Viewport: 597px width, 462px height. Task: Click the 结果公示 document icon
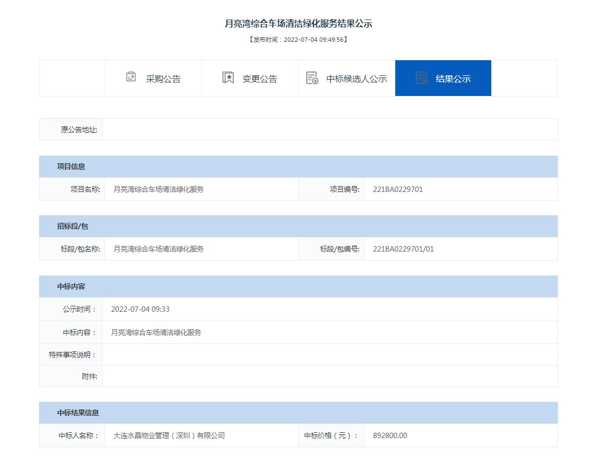(422, 78)
